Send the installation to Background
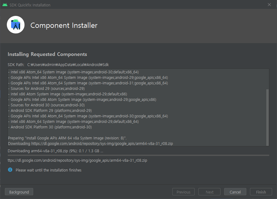 point(19,192)
